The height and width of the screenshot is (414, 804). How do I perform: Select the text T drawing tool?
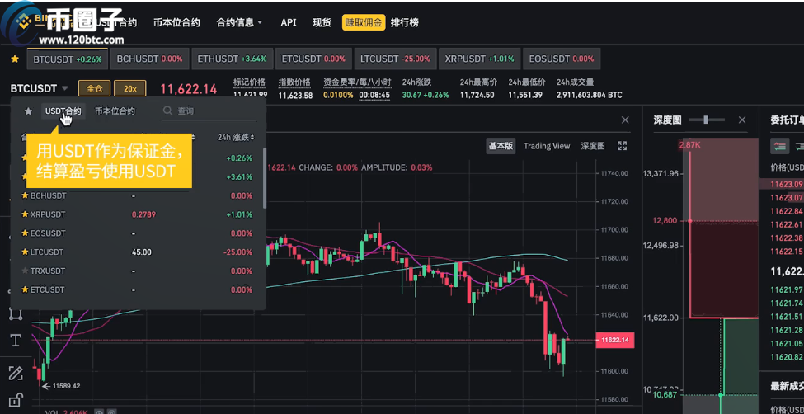[x=16, y=340]
